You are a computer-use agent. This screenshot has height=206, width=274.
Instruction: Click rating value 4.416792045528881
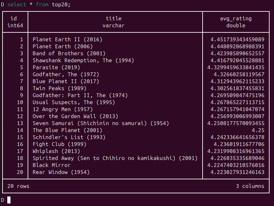(x=237, y=60)
